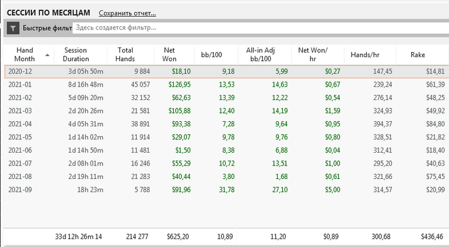Click total Hands/hr 300,68

[382, 237]
